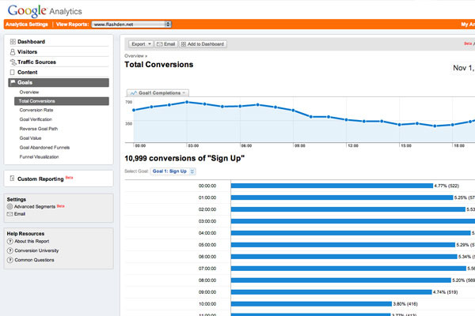
Task: Click Add to Dashboard button
Action: [x=203, y=44]
